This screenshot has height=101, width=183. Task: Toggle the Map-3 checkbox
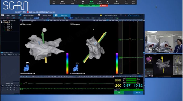pos(5,28)
